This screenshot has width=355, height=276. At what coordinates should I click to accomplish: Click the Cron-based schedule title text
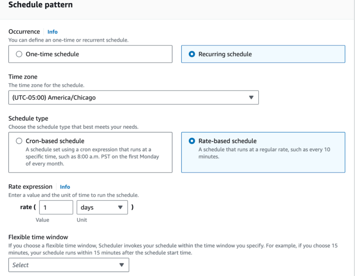click(55, 141)
